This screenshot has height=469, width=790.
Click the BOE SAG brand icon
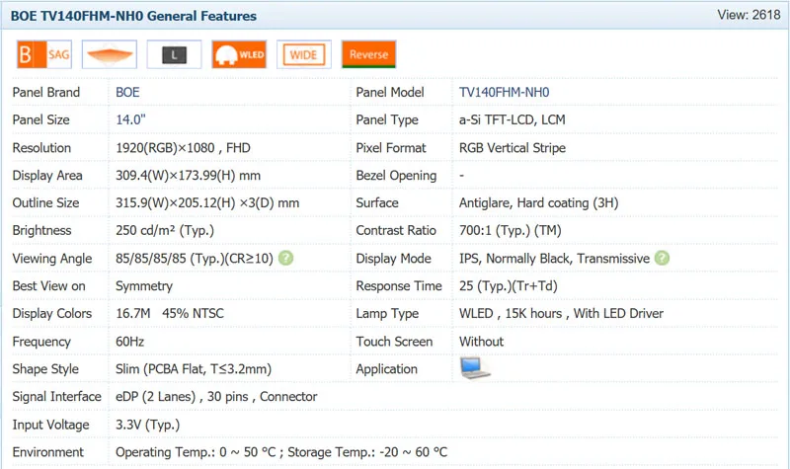coord(44,54)
